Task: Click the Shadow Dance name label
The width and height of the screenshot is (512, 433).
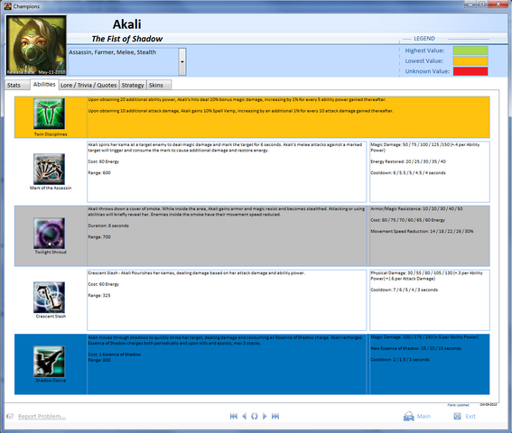Action: pos(51,381)
